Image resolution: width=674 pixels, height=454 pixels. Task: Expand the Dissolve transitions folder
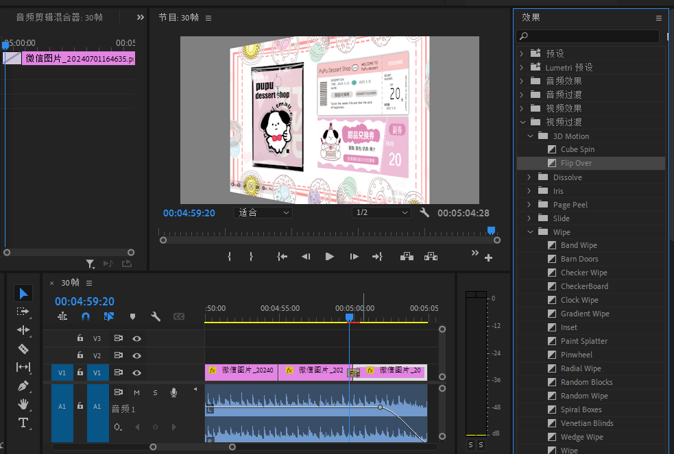529,177
